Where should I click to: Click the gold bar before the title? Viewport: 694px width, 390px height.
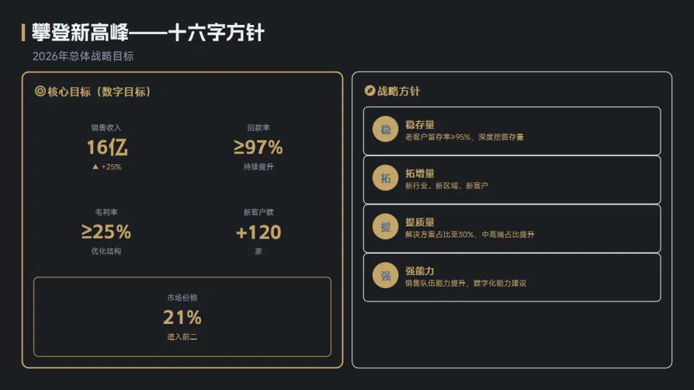click(23, 33)
